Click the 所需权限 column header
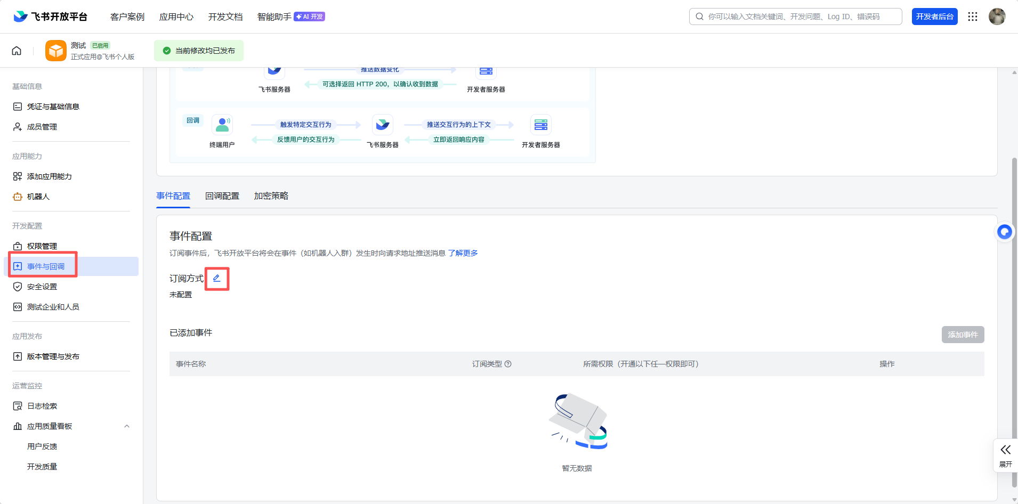 point(641,364)
